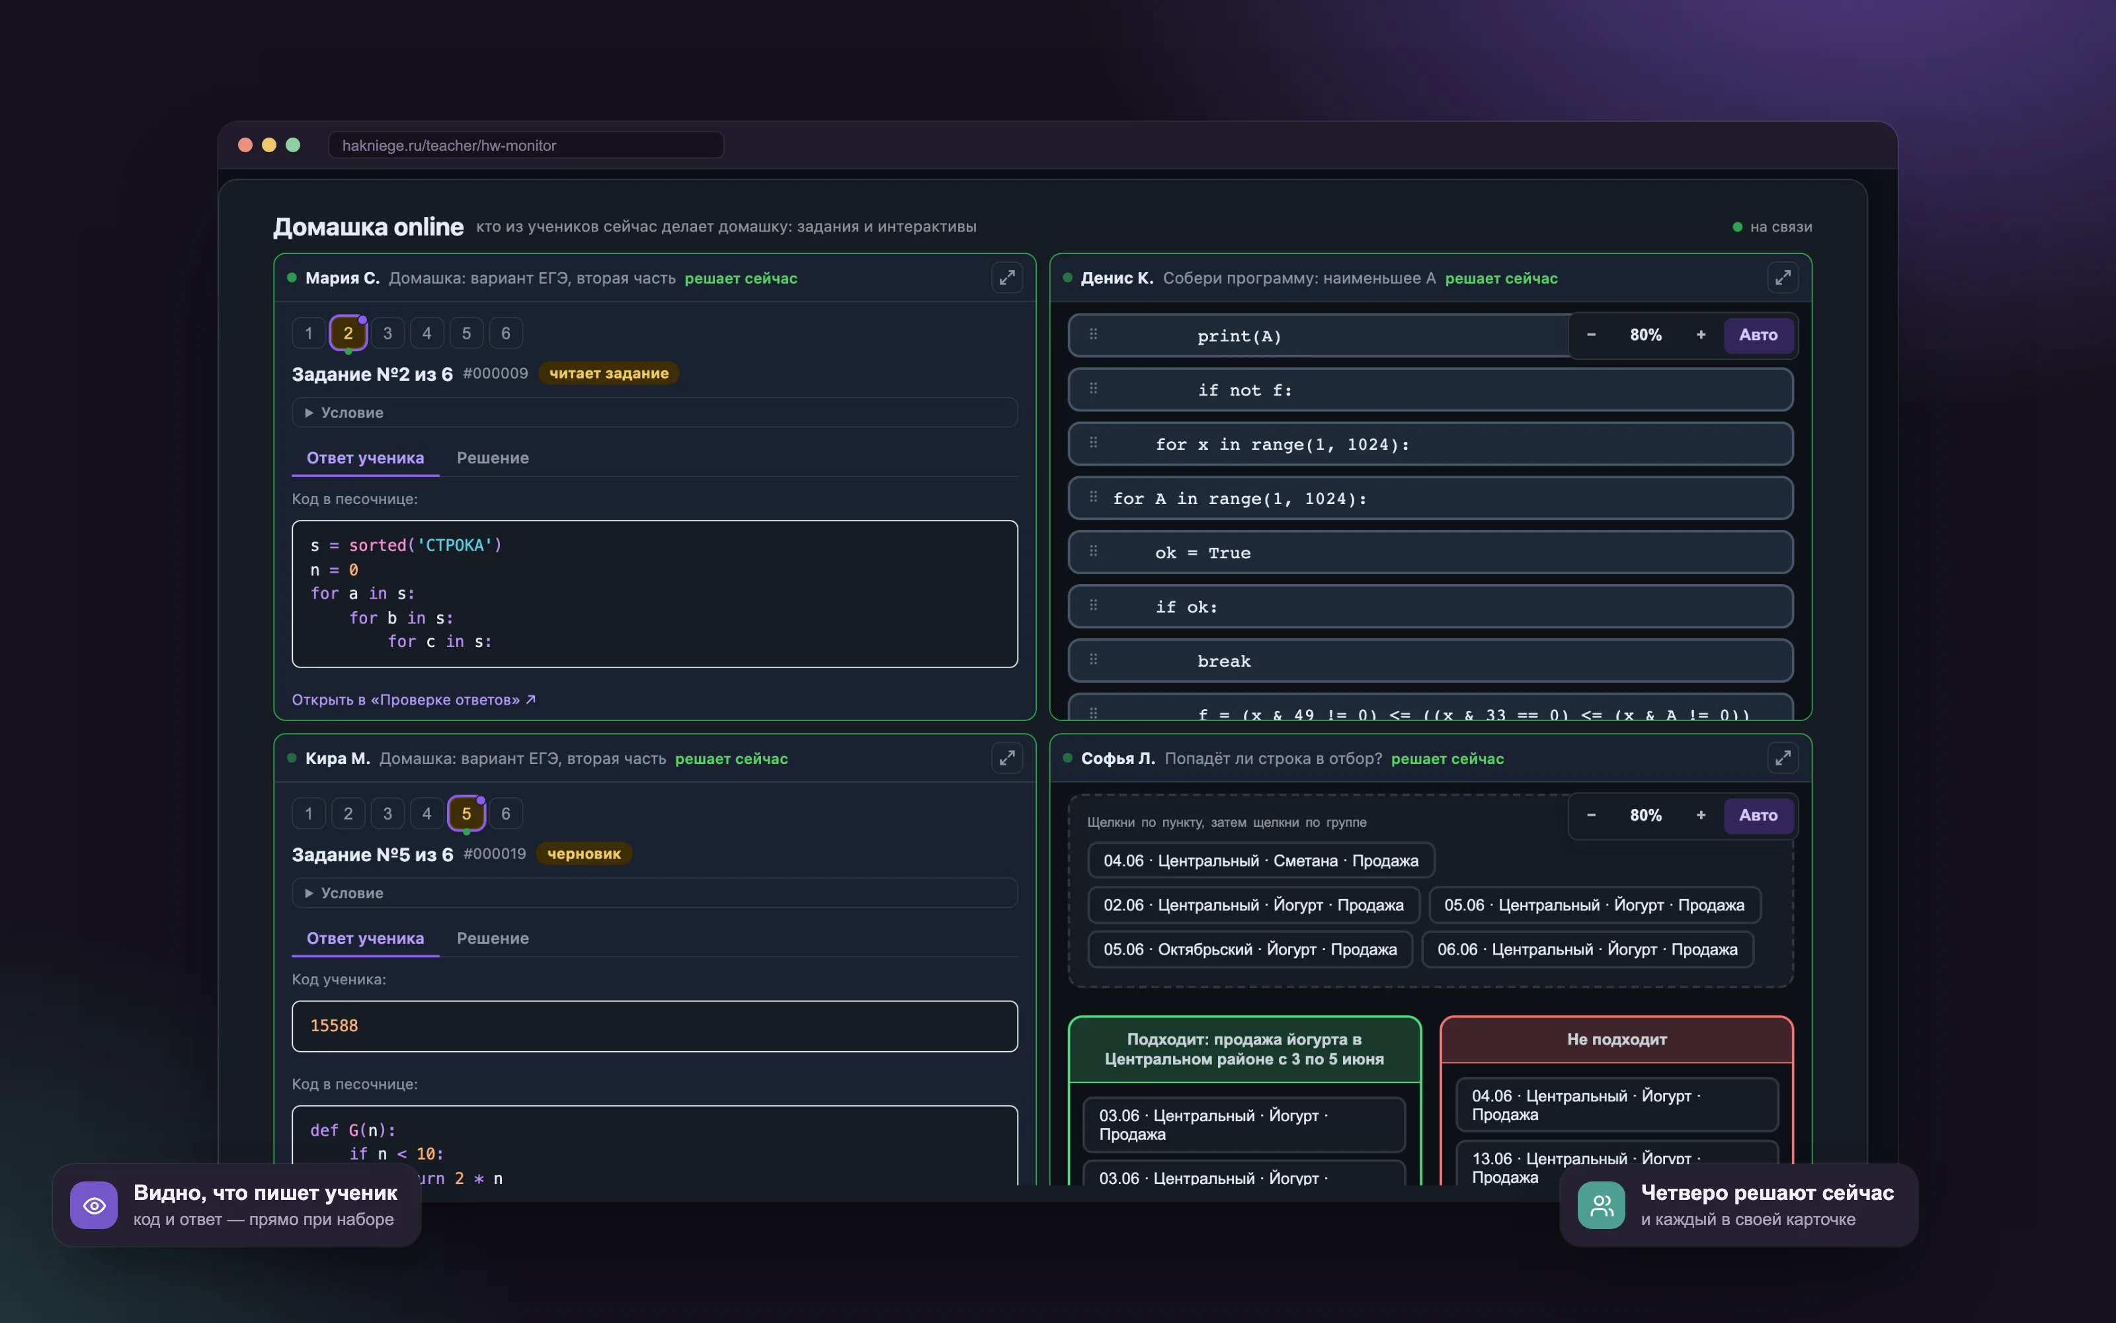This screenshot has width=2116, height=1323.
Task: Toggle Авто zoom in Софья Л. card
Action: pyautogui.click(x=1758, y=816)
